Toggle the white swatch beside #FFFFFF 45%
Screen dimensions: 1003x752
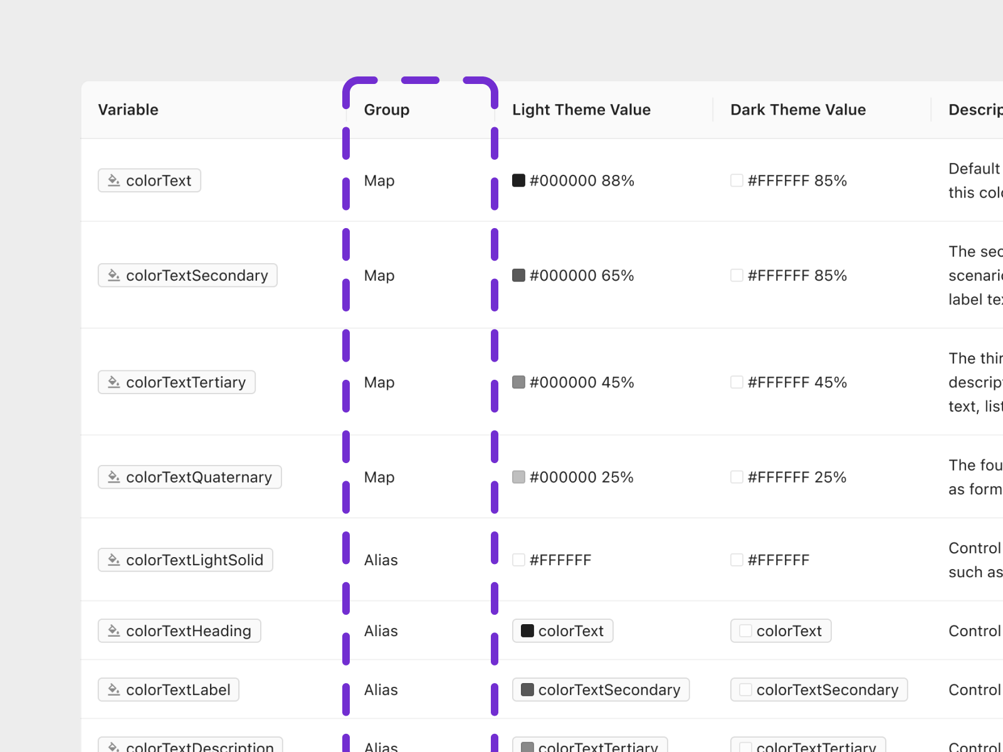point(736,382)
